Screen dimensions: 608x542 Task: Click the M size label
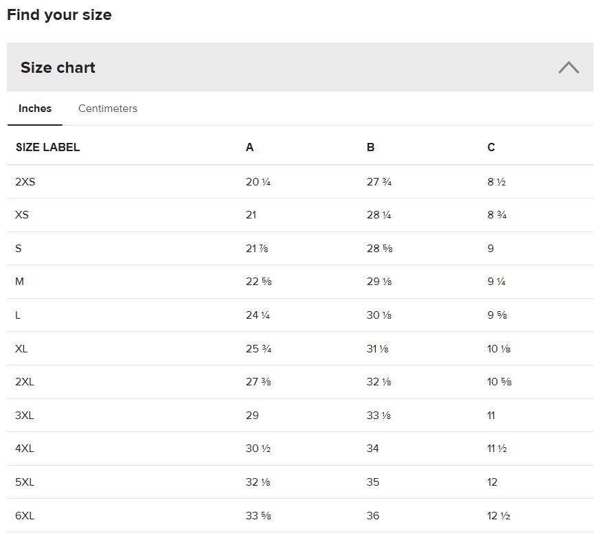(x=19, y=282)
